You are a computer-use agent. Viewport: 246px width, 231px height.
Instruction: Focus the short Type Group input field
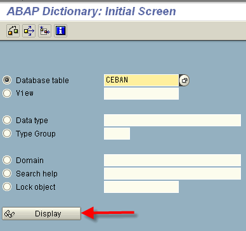117,133
